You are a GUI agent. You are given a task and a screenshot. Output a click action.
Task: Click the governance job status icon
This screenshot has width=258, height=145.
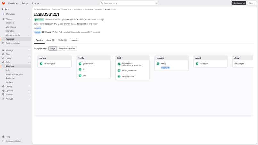coord(80,64)
